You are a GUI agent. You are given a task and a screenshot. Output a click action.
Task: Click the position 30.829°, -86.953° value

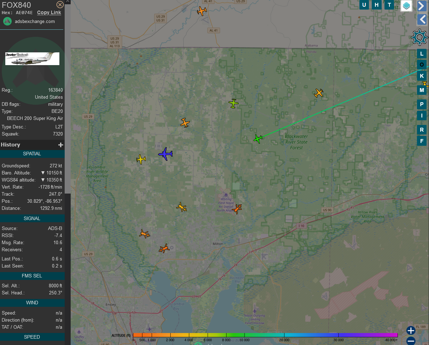(x=45, y=201)
